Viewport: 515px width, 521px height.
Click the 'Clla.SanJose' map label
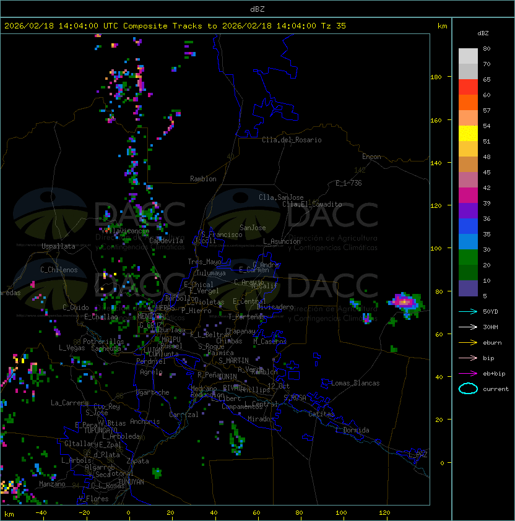coord(281,197)
